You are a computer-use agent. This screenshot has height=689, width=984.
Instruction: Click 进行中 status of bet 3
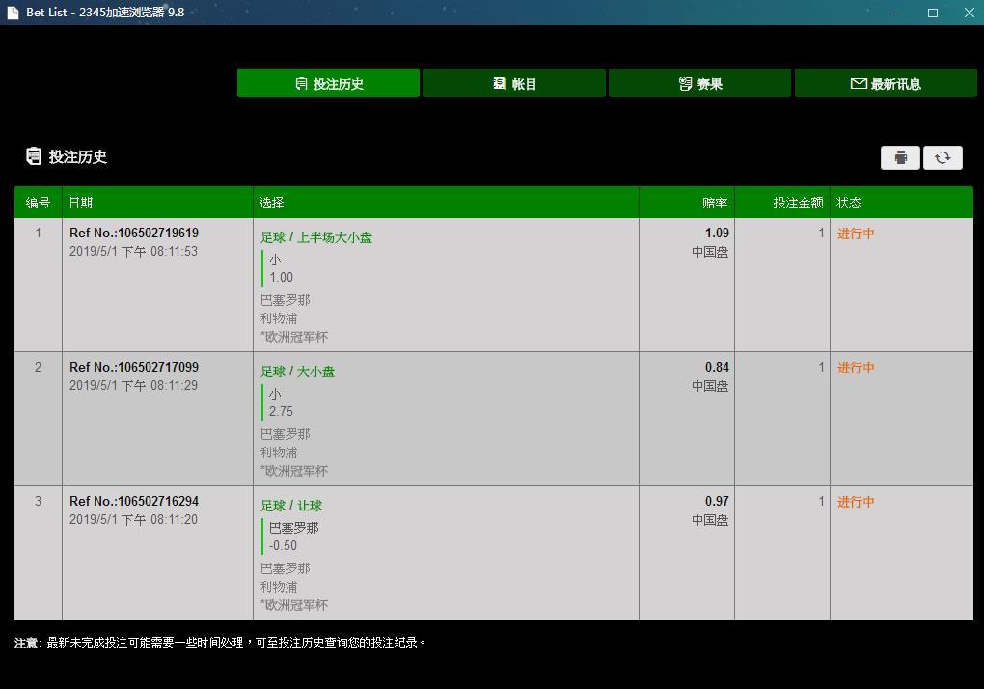pos(856,502)
